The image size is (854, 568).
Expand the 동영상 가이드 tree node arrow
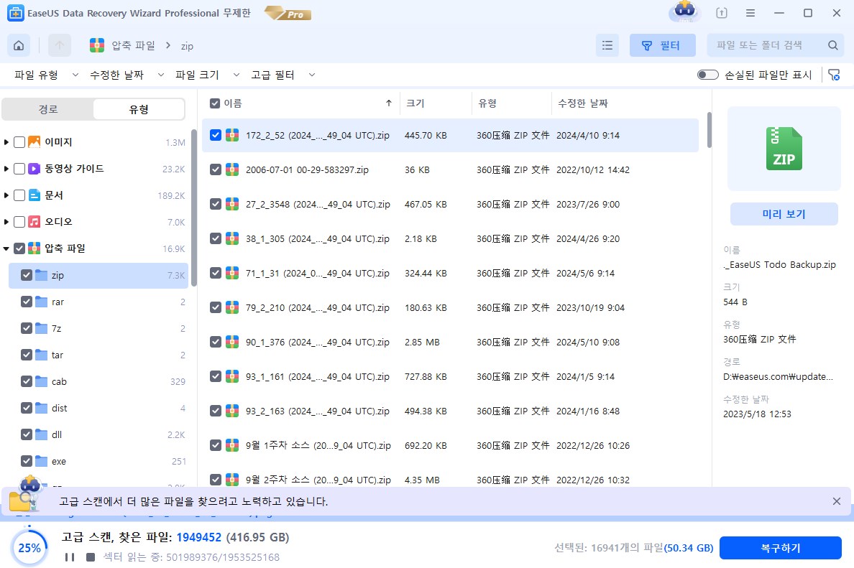tap(6, 169)
